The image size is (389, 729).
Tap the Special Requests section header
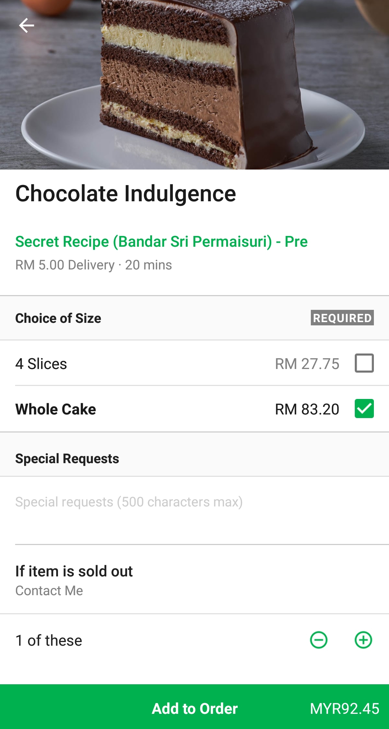67,459
